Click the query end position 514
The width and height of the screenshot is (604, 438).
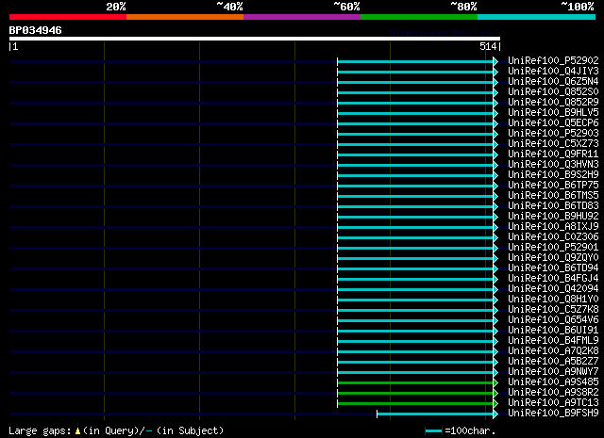488,46
